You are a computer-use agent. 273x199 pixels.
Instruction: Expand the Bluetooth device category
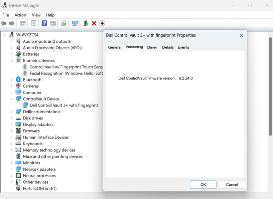pyautogui.click(x=11, y=79)
